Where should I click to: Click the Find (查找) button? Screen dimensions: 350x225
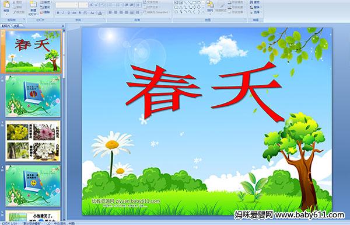click(x=255, y=2)
